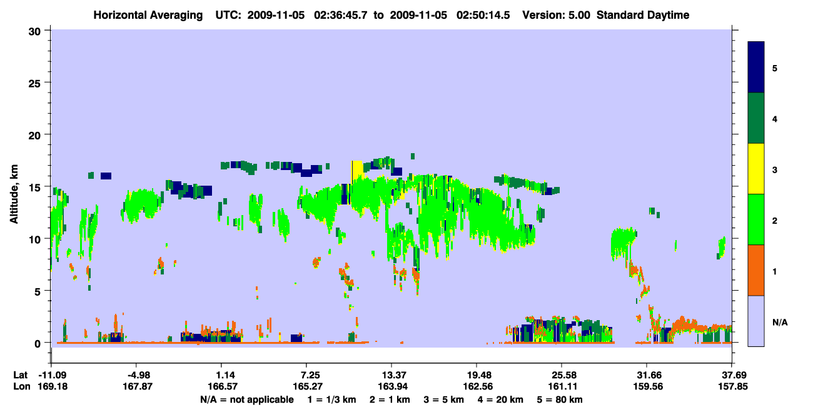Click the dark blue level 5 colorbar segment
The width and height of the screenshot is (813, 417).
[756, 68]
